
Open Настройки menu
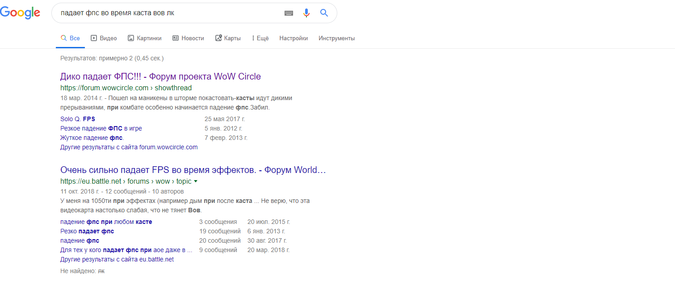click(293, 38)
